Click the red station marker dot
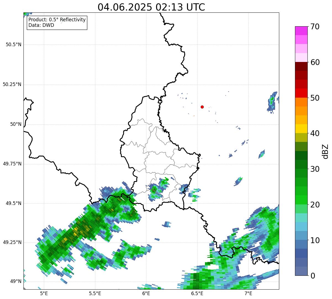Image resolution: width=332 pixels, height=299 pixels. (x=202, y=107)
